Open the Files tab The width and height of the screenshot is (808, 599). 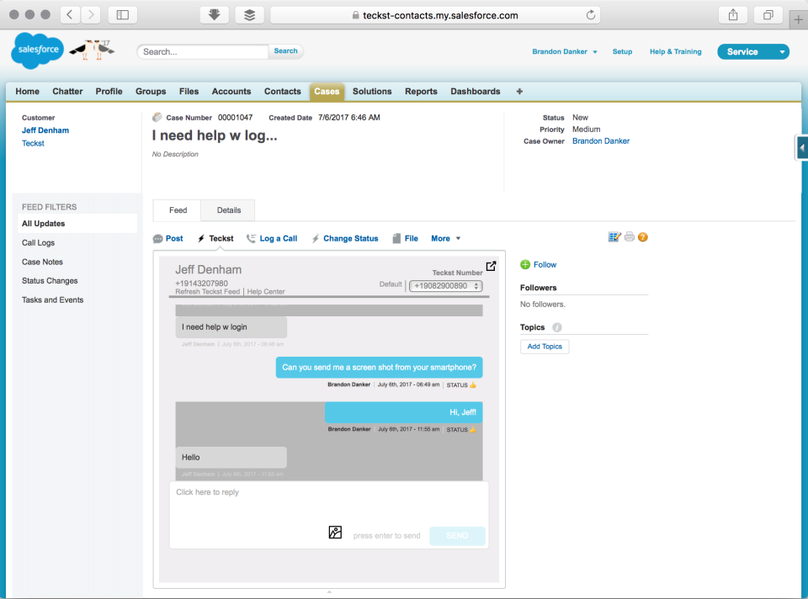point(189,91)
